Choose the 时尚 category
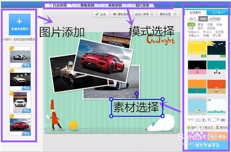 (x=219, y=25)
